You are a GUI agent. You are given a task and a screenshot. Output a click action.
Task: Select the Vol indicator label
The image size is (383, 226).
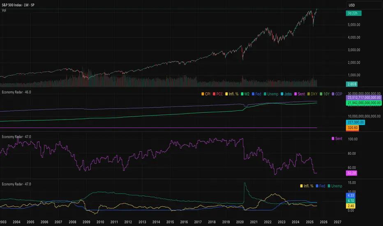pyautogui.click(x=4, y=10)
